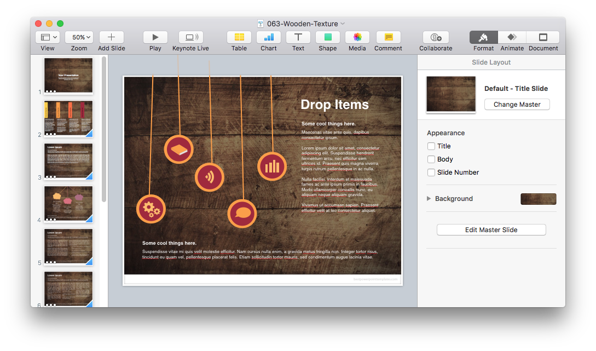This screenshot has width=596, height=351.
Task: Enable the Title checkbox
Action: tap(431, 146)
